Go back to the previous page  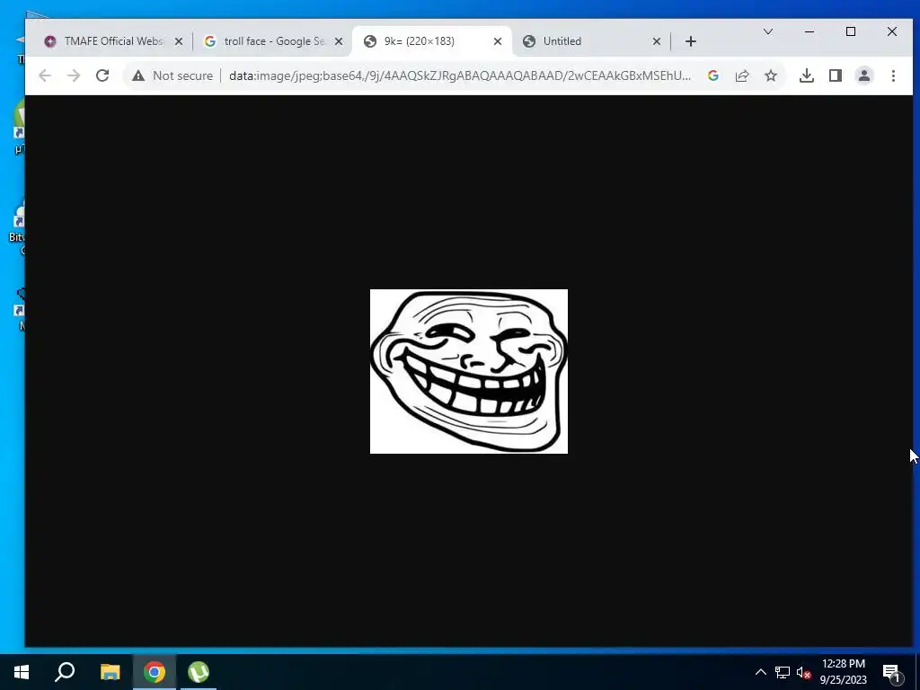click(45, 75)
